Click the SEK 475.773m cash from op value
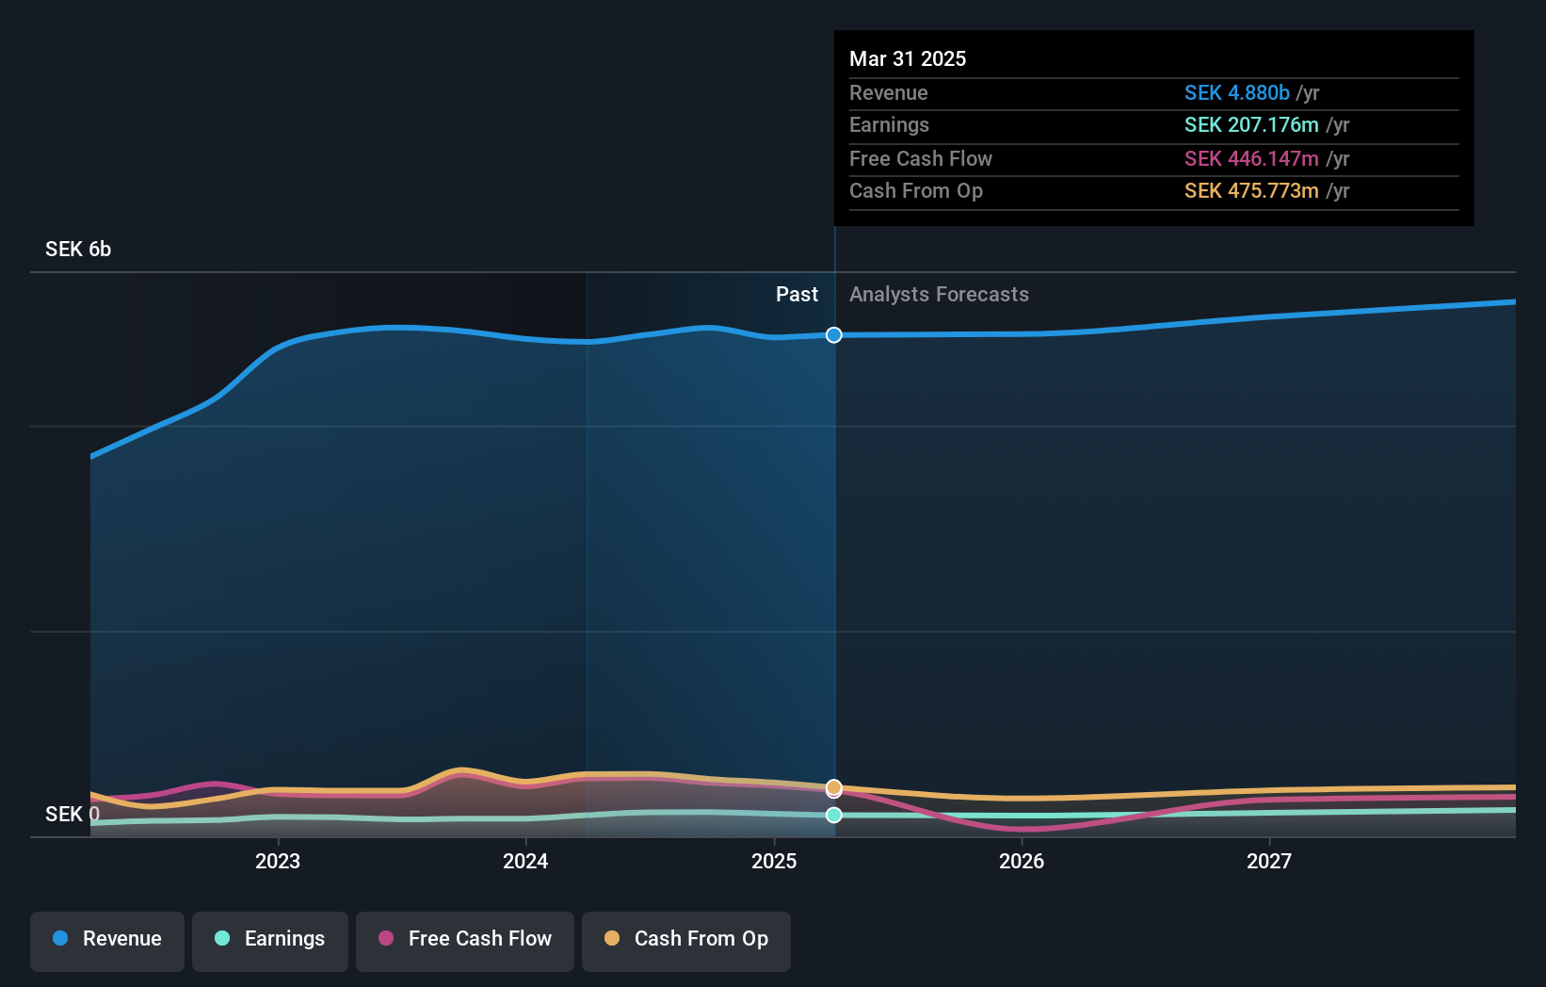The height and width of the screenshot is (987, 1546). (1251, 190)
